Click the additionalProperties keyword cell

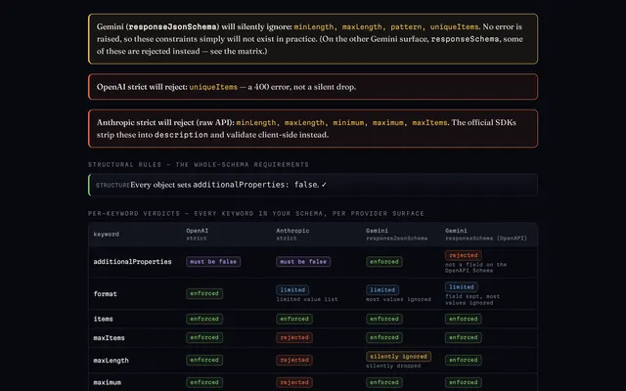click(x=133, y=262)
